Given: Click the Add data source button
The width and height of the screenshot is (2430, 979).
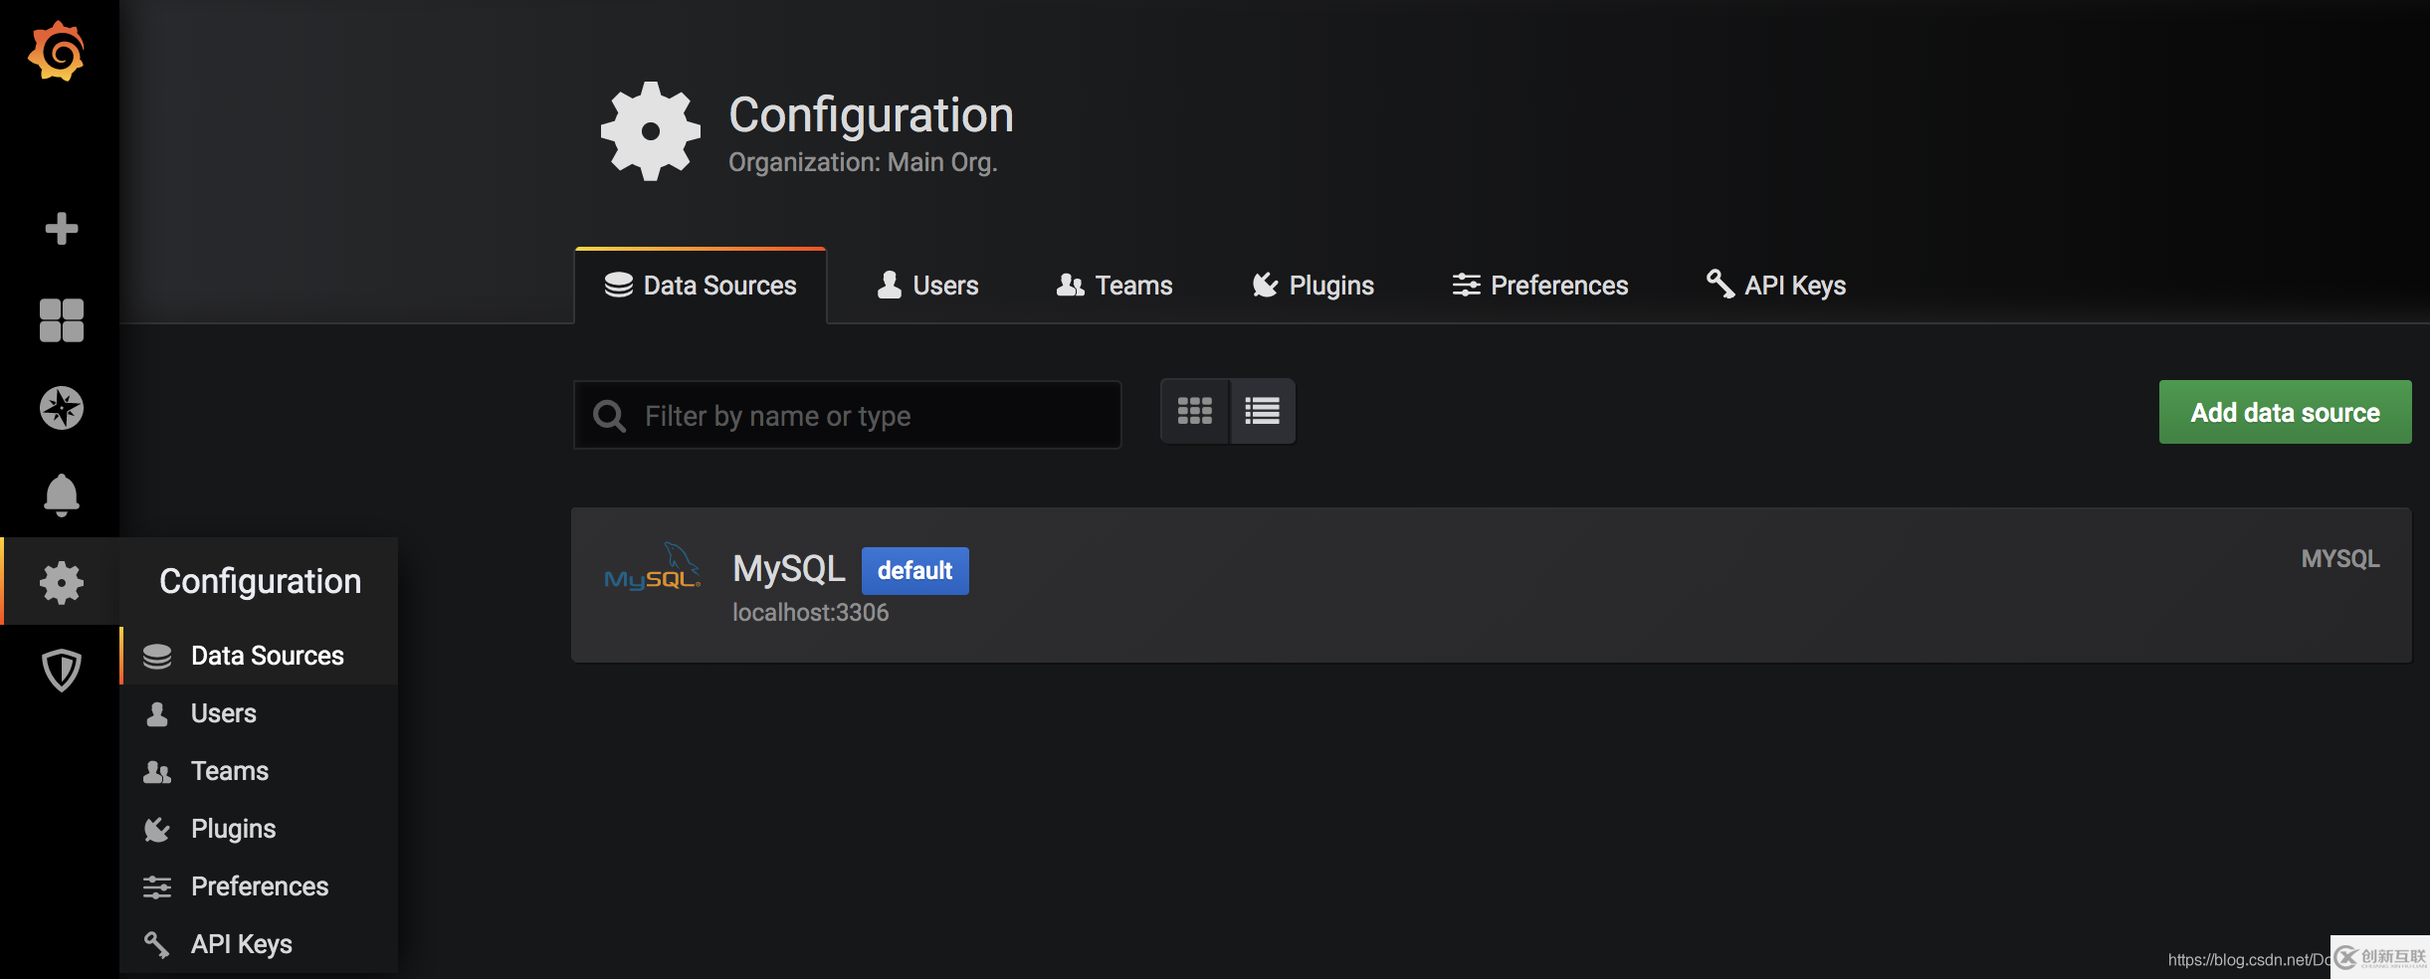Looking at the screenshot, I should pos(2285,412).
